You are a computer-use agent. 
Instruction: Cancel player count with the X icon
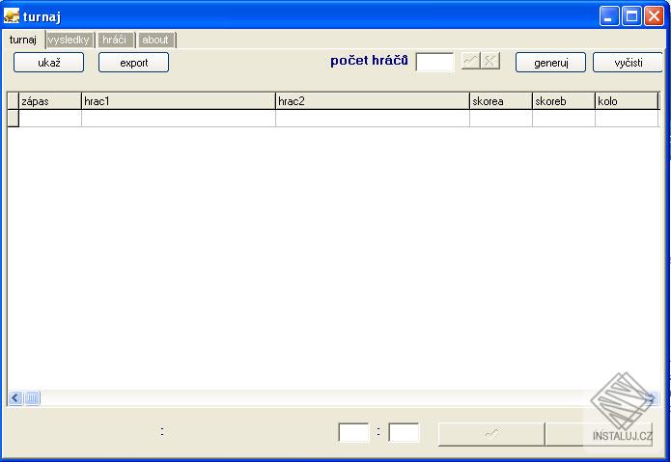[490, 61]
